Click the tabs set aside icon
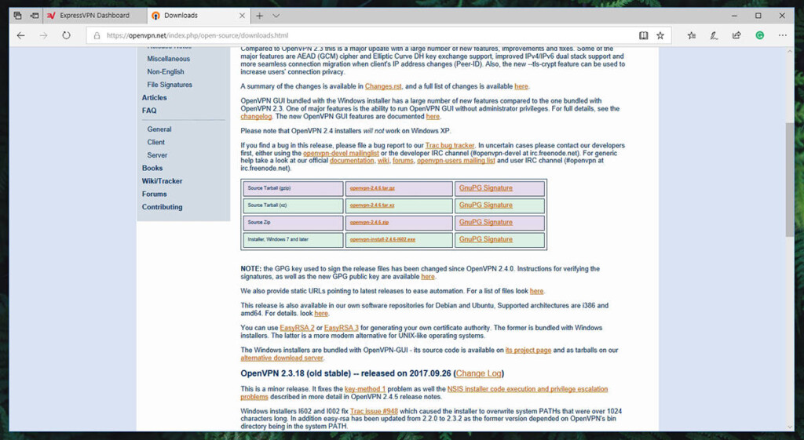This screenshot has height=440, width=804. click(x=17, y=16)
